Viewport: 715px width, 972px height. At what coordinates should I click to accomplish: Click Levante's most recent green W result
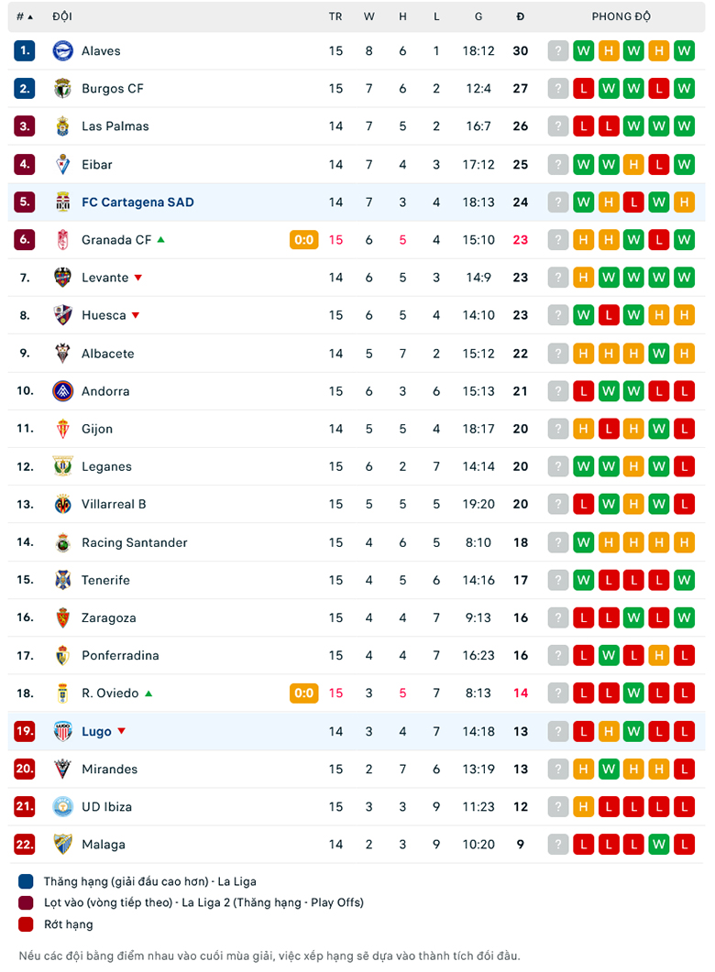[684, 278]
